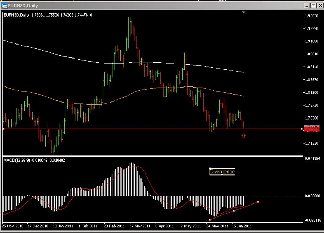The width and height of the screenshot is (324, 233).
Task: Click the left handle of the red horizontal line
Action: [4, 129]
